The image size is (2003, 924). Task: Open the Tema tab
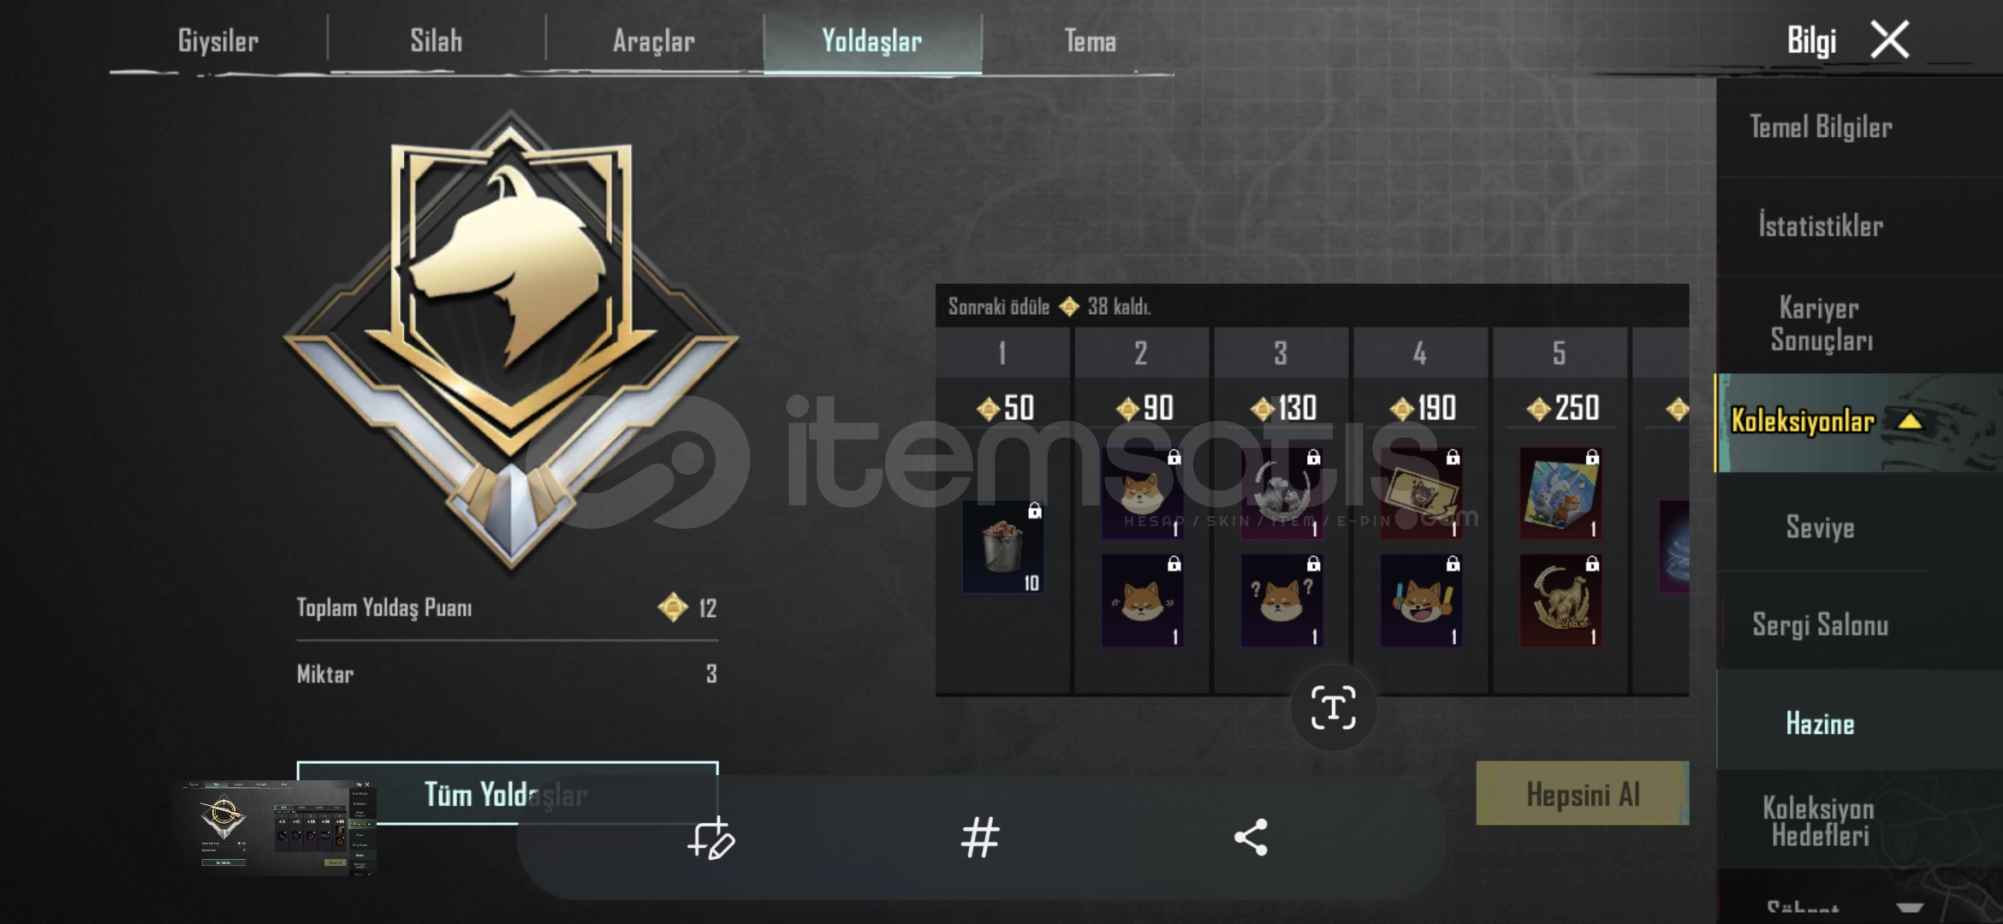point(1090,41)
